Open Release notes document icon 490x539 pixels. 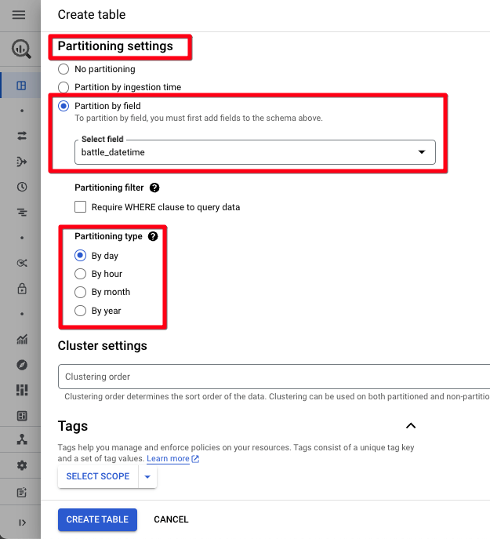[22, 492]
